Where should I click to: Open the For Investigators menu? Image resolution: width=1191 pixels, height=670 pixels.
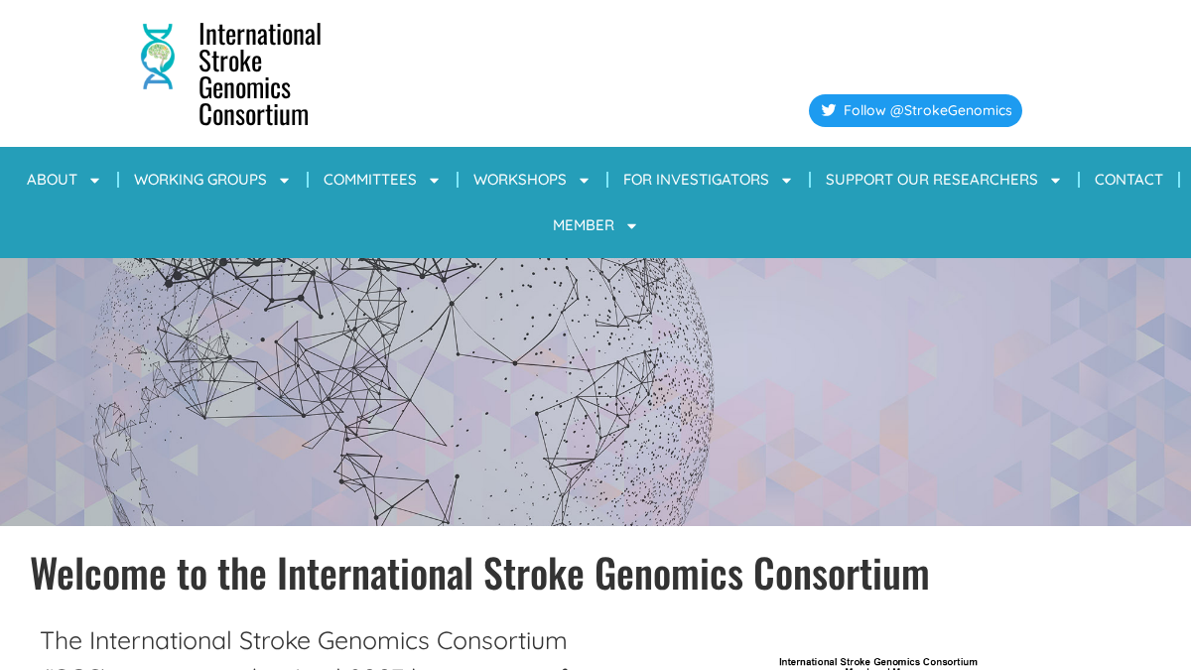[x=696, y=180]
